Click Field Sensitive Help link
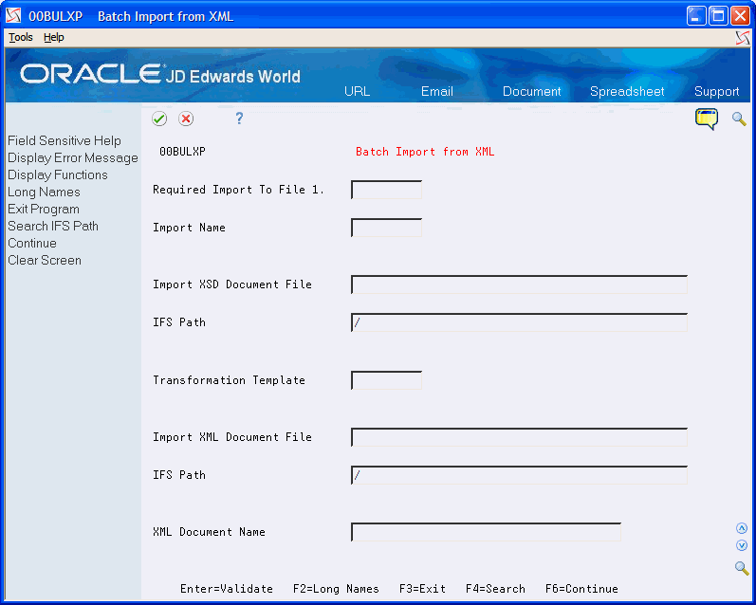This screenshot has width=756, height=605. 65,140
